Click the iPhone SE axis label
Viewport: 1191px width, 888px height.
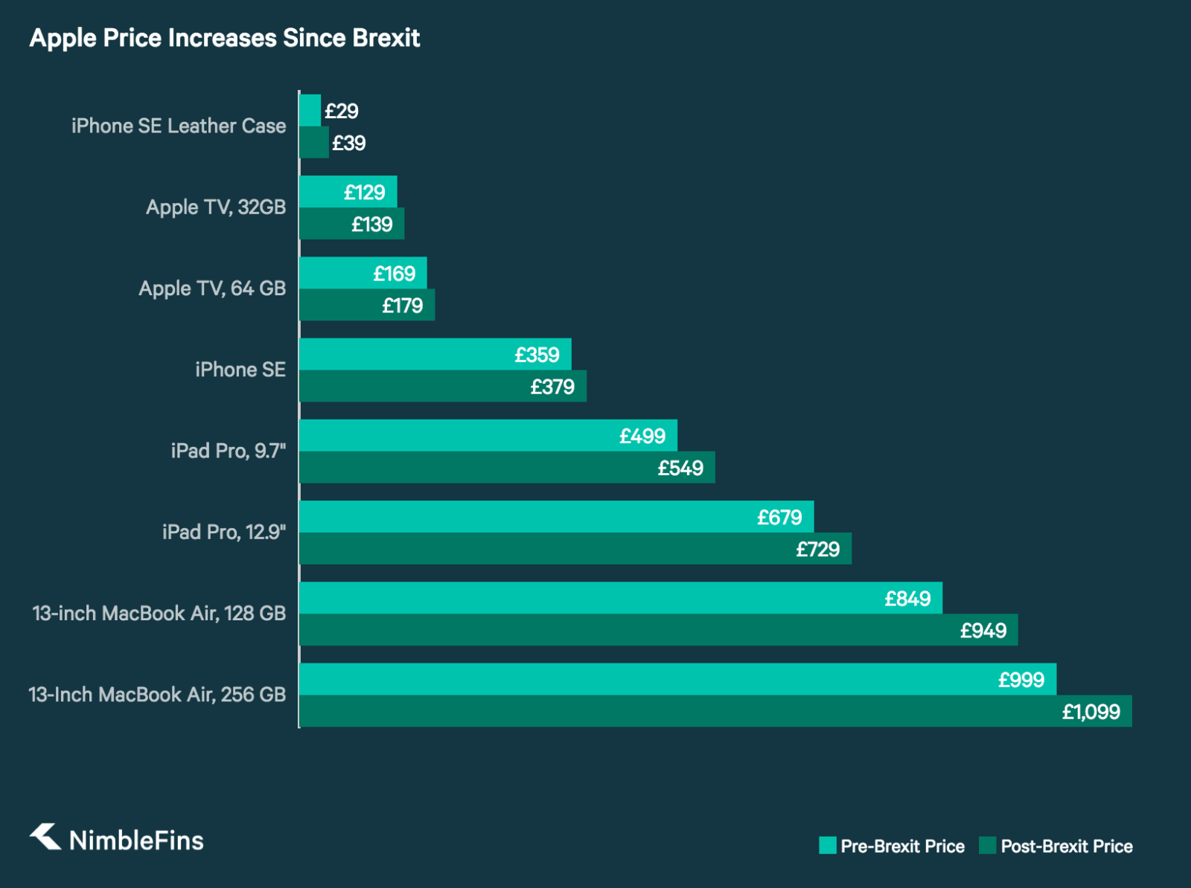[240, 370]
